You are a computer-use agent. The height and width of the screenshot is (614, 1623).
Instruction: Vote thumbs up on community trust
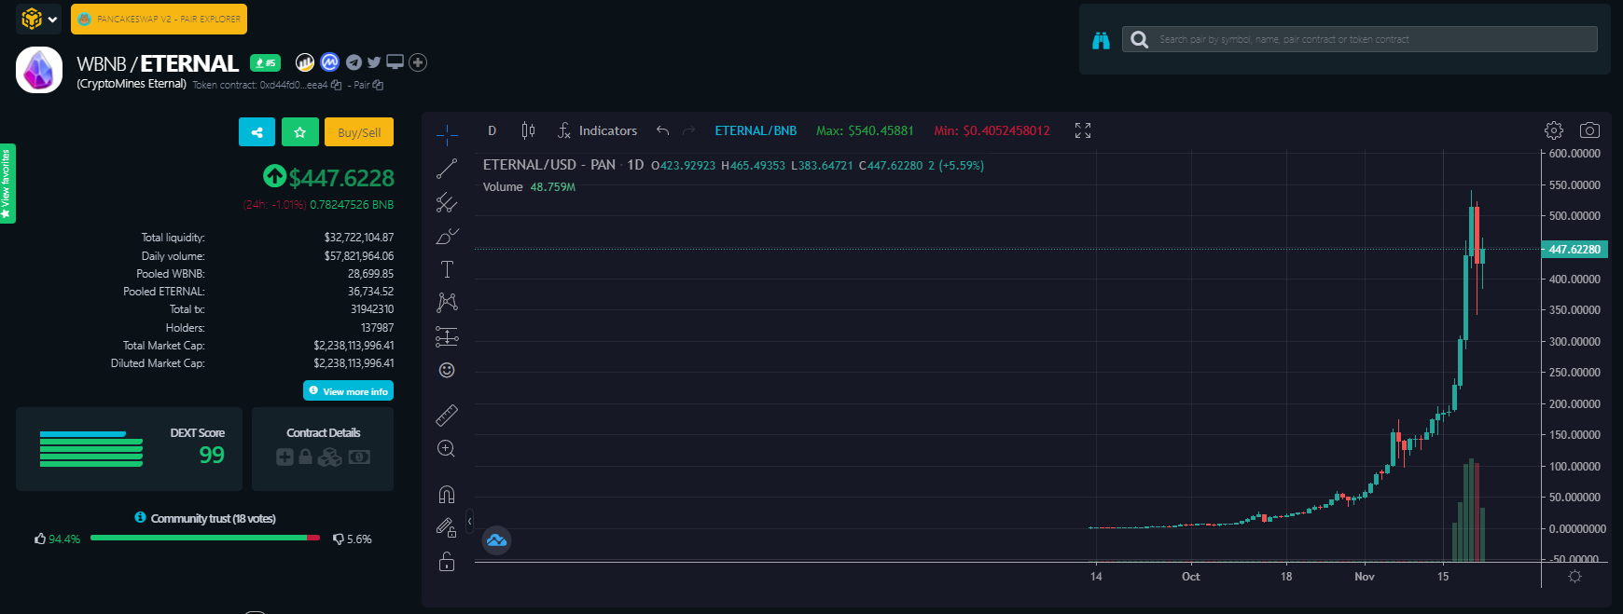click(x=40, y=539)
